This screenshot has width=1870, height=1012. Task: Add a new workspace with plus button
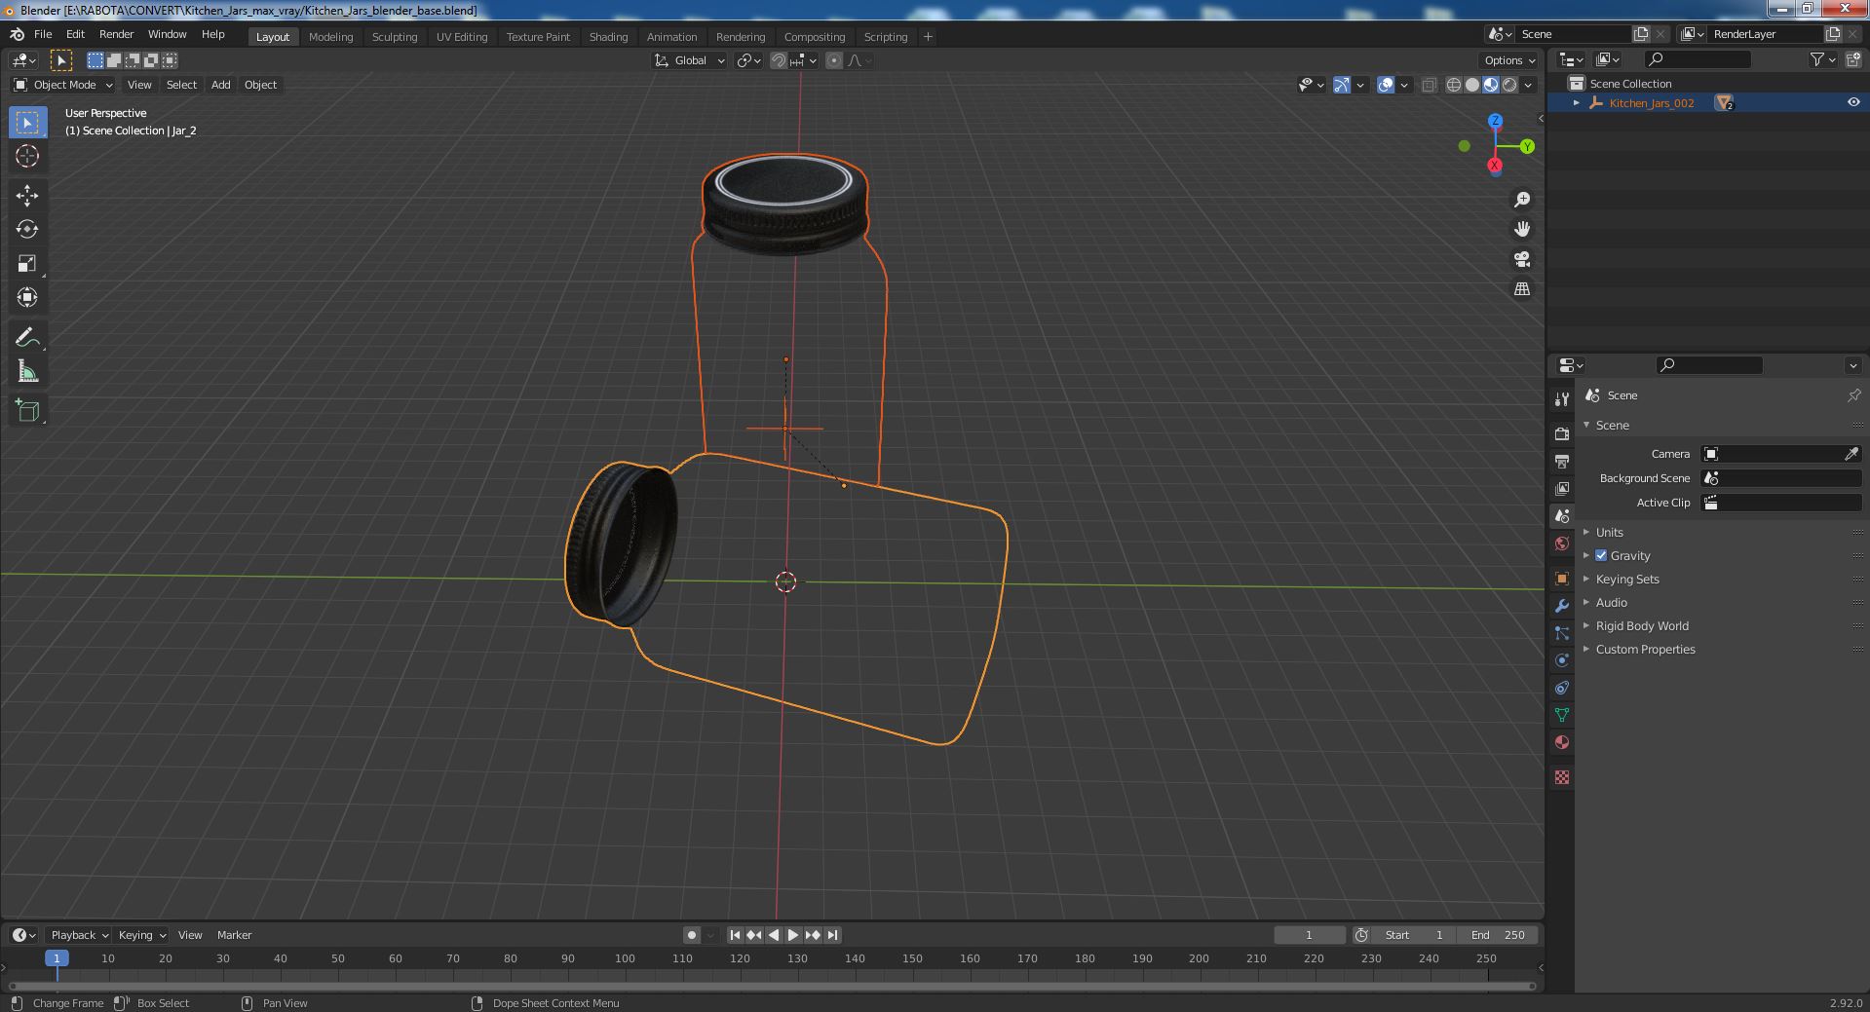(928, 37)
